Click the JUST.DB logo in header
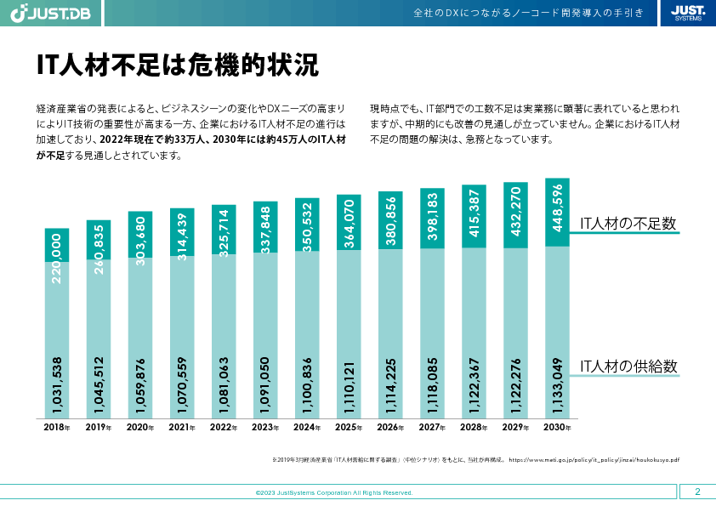This screenshot has height=506, width=716. tap(51, 14)
